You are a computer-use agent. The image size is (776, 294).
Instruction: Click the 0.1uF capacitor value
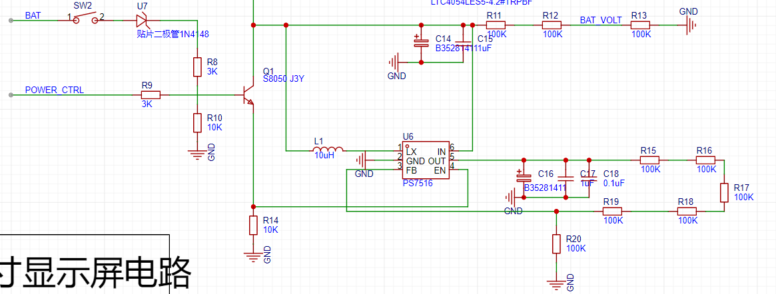tap(614, 183)
